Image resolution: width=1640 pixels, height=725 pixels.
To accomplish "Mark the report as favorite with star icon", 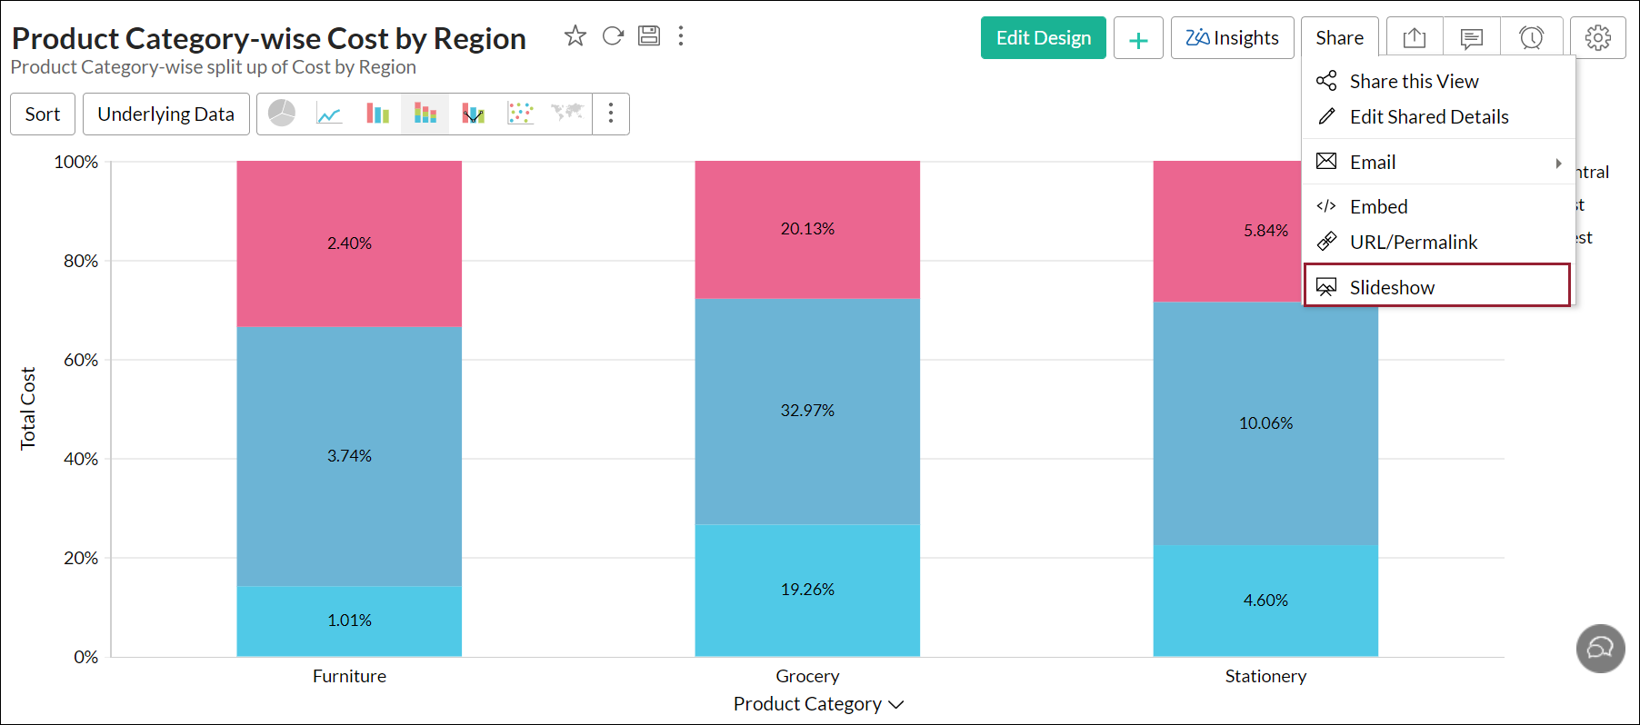I will [575, 36].
